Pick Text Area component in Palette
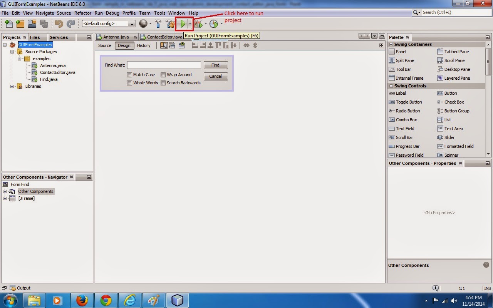The width and height of the screenshot is (493, 308). tap(450, 129)
